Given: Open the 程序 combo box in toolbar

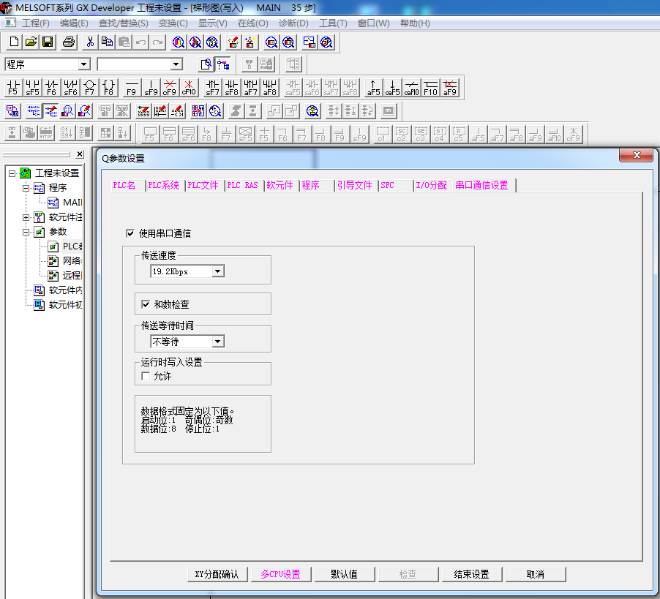Looking at the screenshot, I should pyautogui.click(x=83, y=64).
